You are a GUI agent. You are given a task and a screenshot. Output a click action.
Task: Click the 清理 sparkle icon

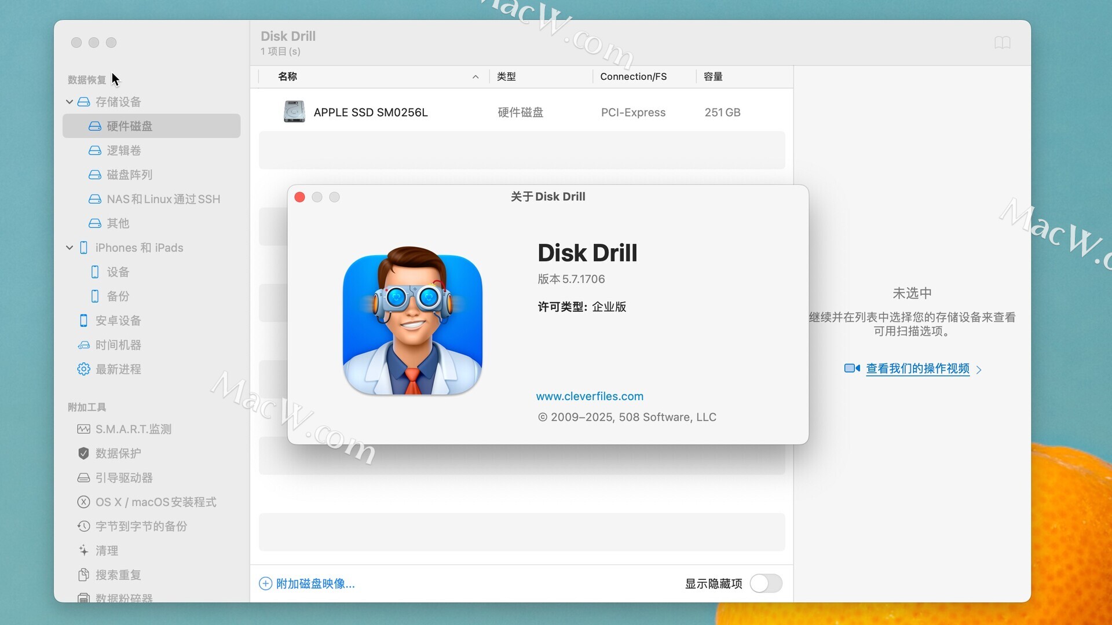click(x=83, y=550)
